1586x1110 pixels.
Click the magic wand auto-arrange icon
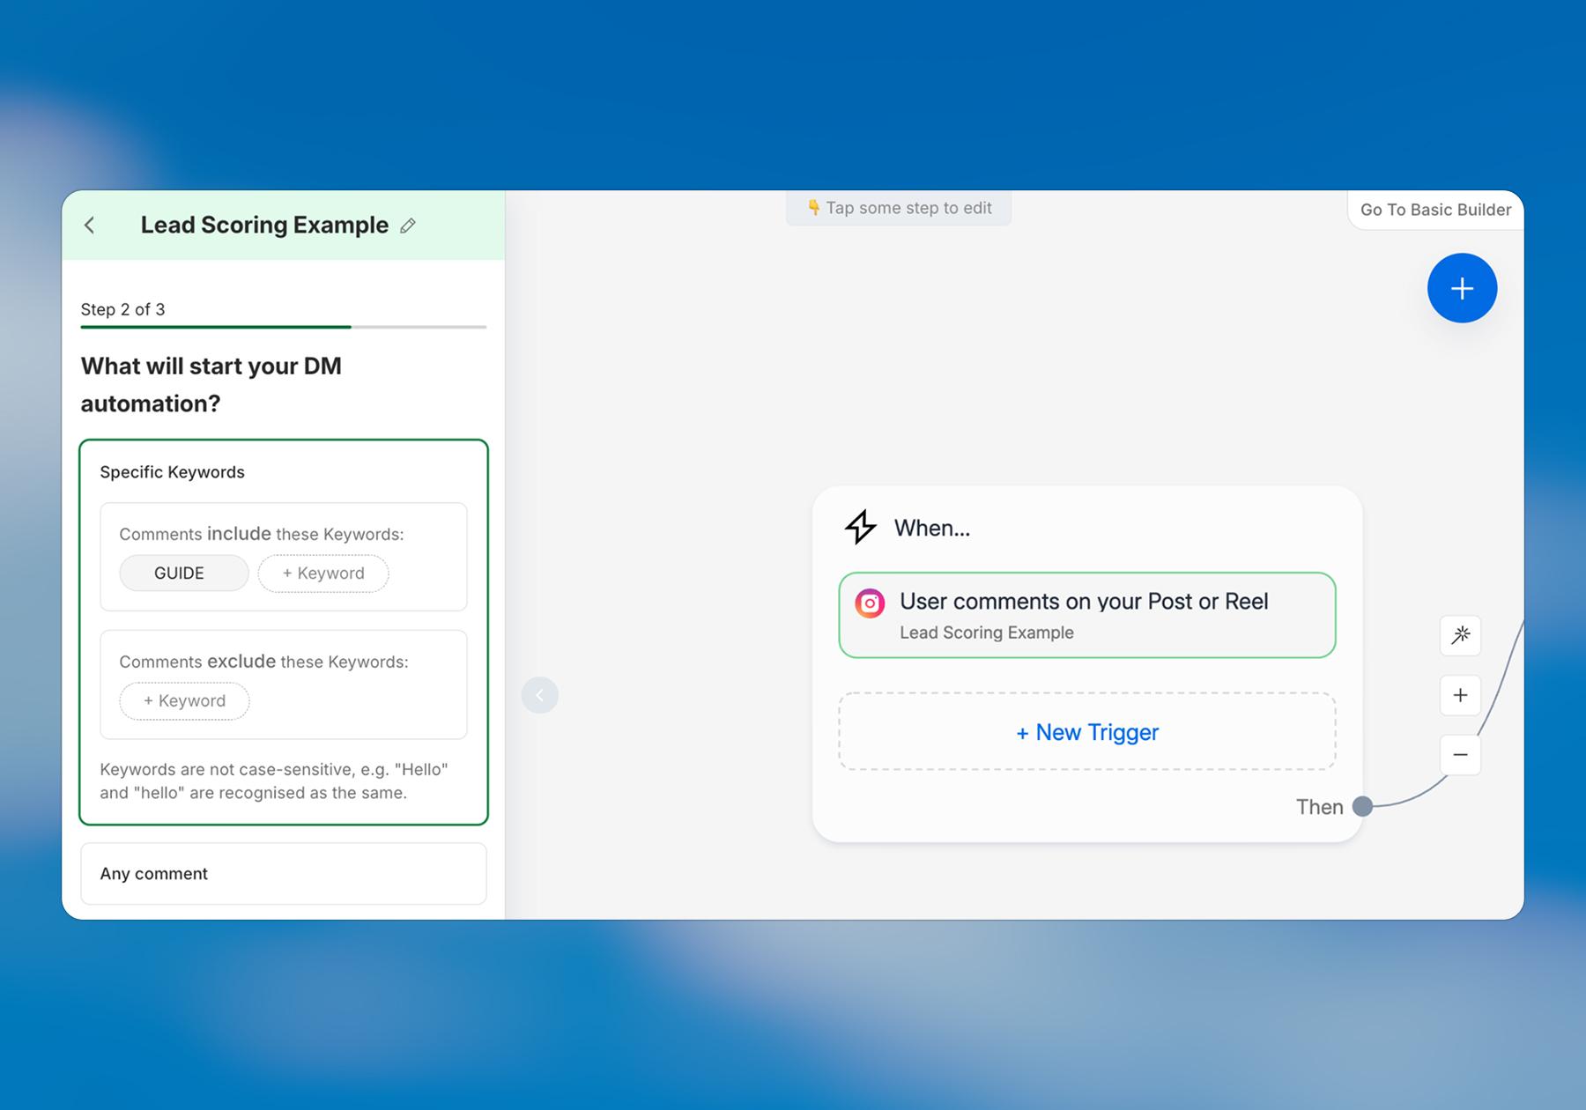coord(1460,635)
